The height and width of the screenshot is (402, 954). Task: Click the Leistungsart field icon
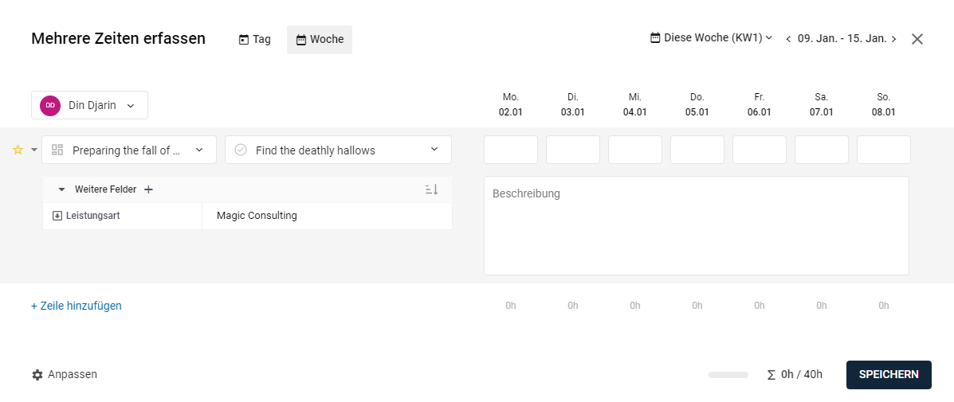click(x=57, y=216)
